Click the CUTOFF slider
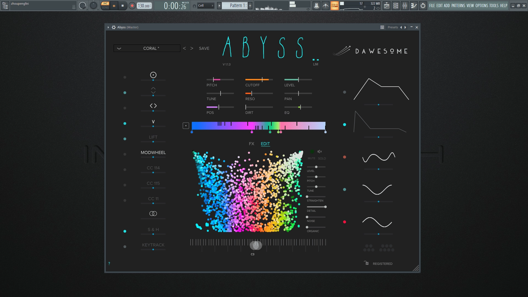 (x=259, y=79)
